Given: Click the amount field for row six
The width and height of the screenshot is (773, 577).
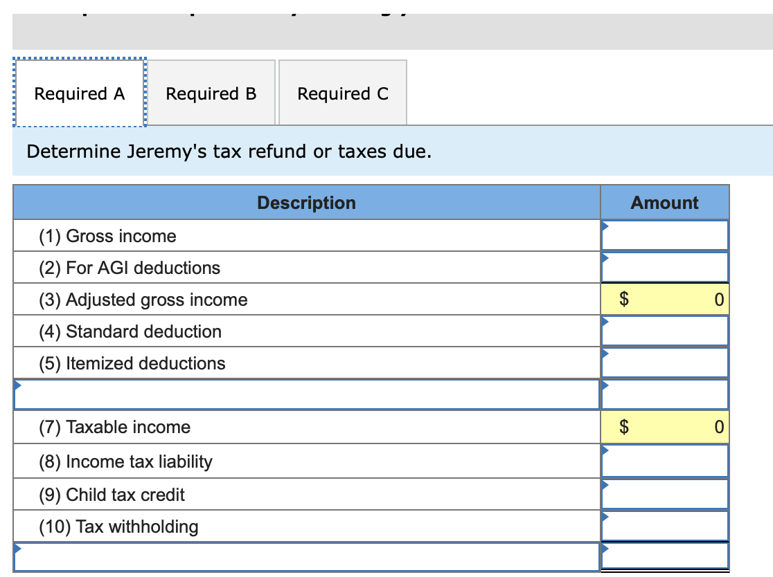Looking at the screenshot, I should [664, 394].
